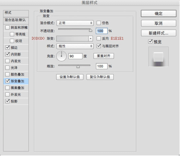Enable the 图案叠加 checkbox
The image size is (180, 156).
click(x=7, y=88)
